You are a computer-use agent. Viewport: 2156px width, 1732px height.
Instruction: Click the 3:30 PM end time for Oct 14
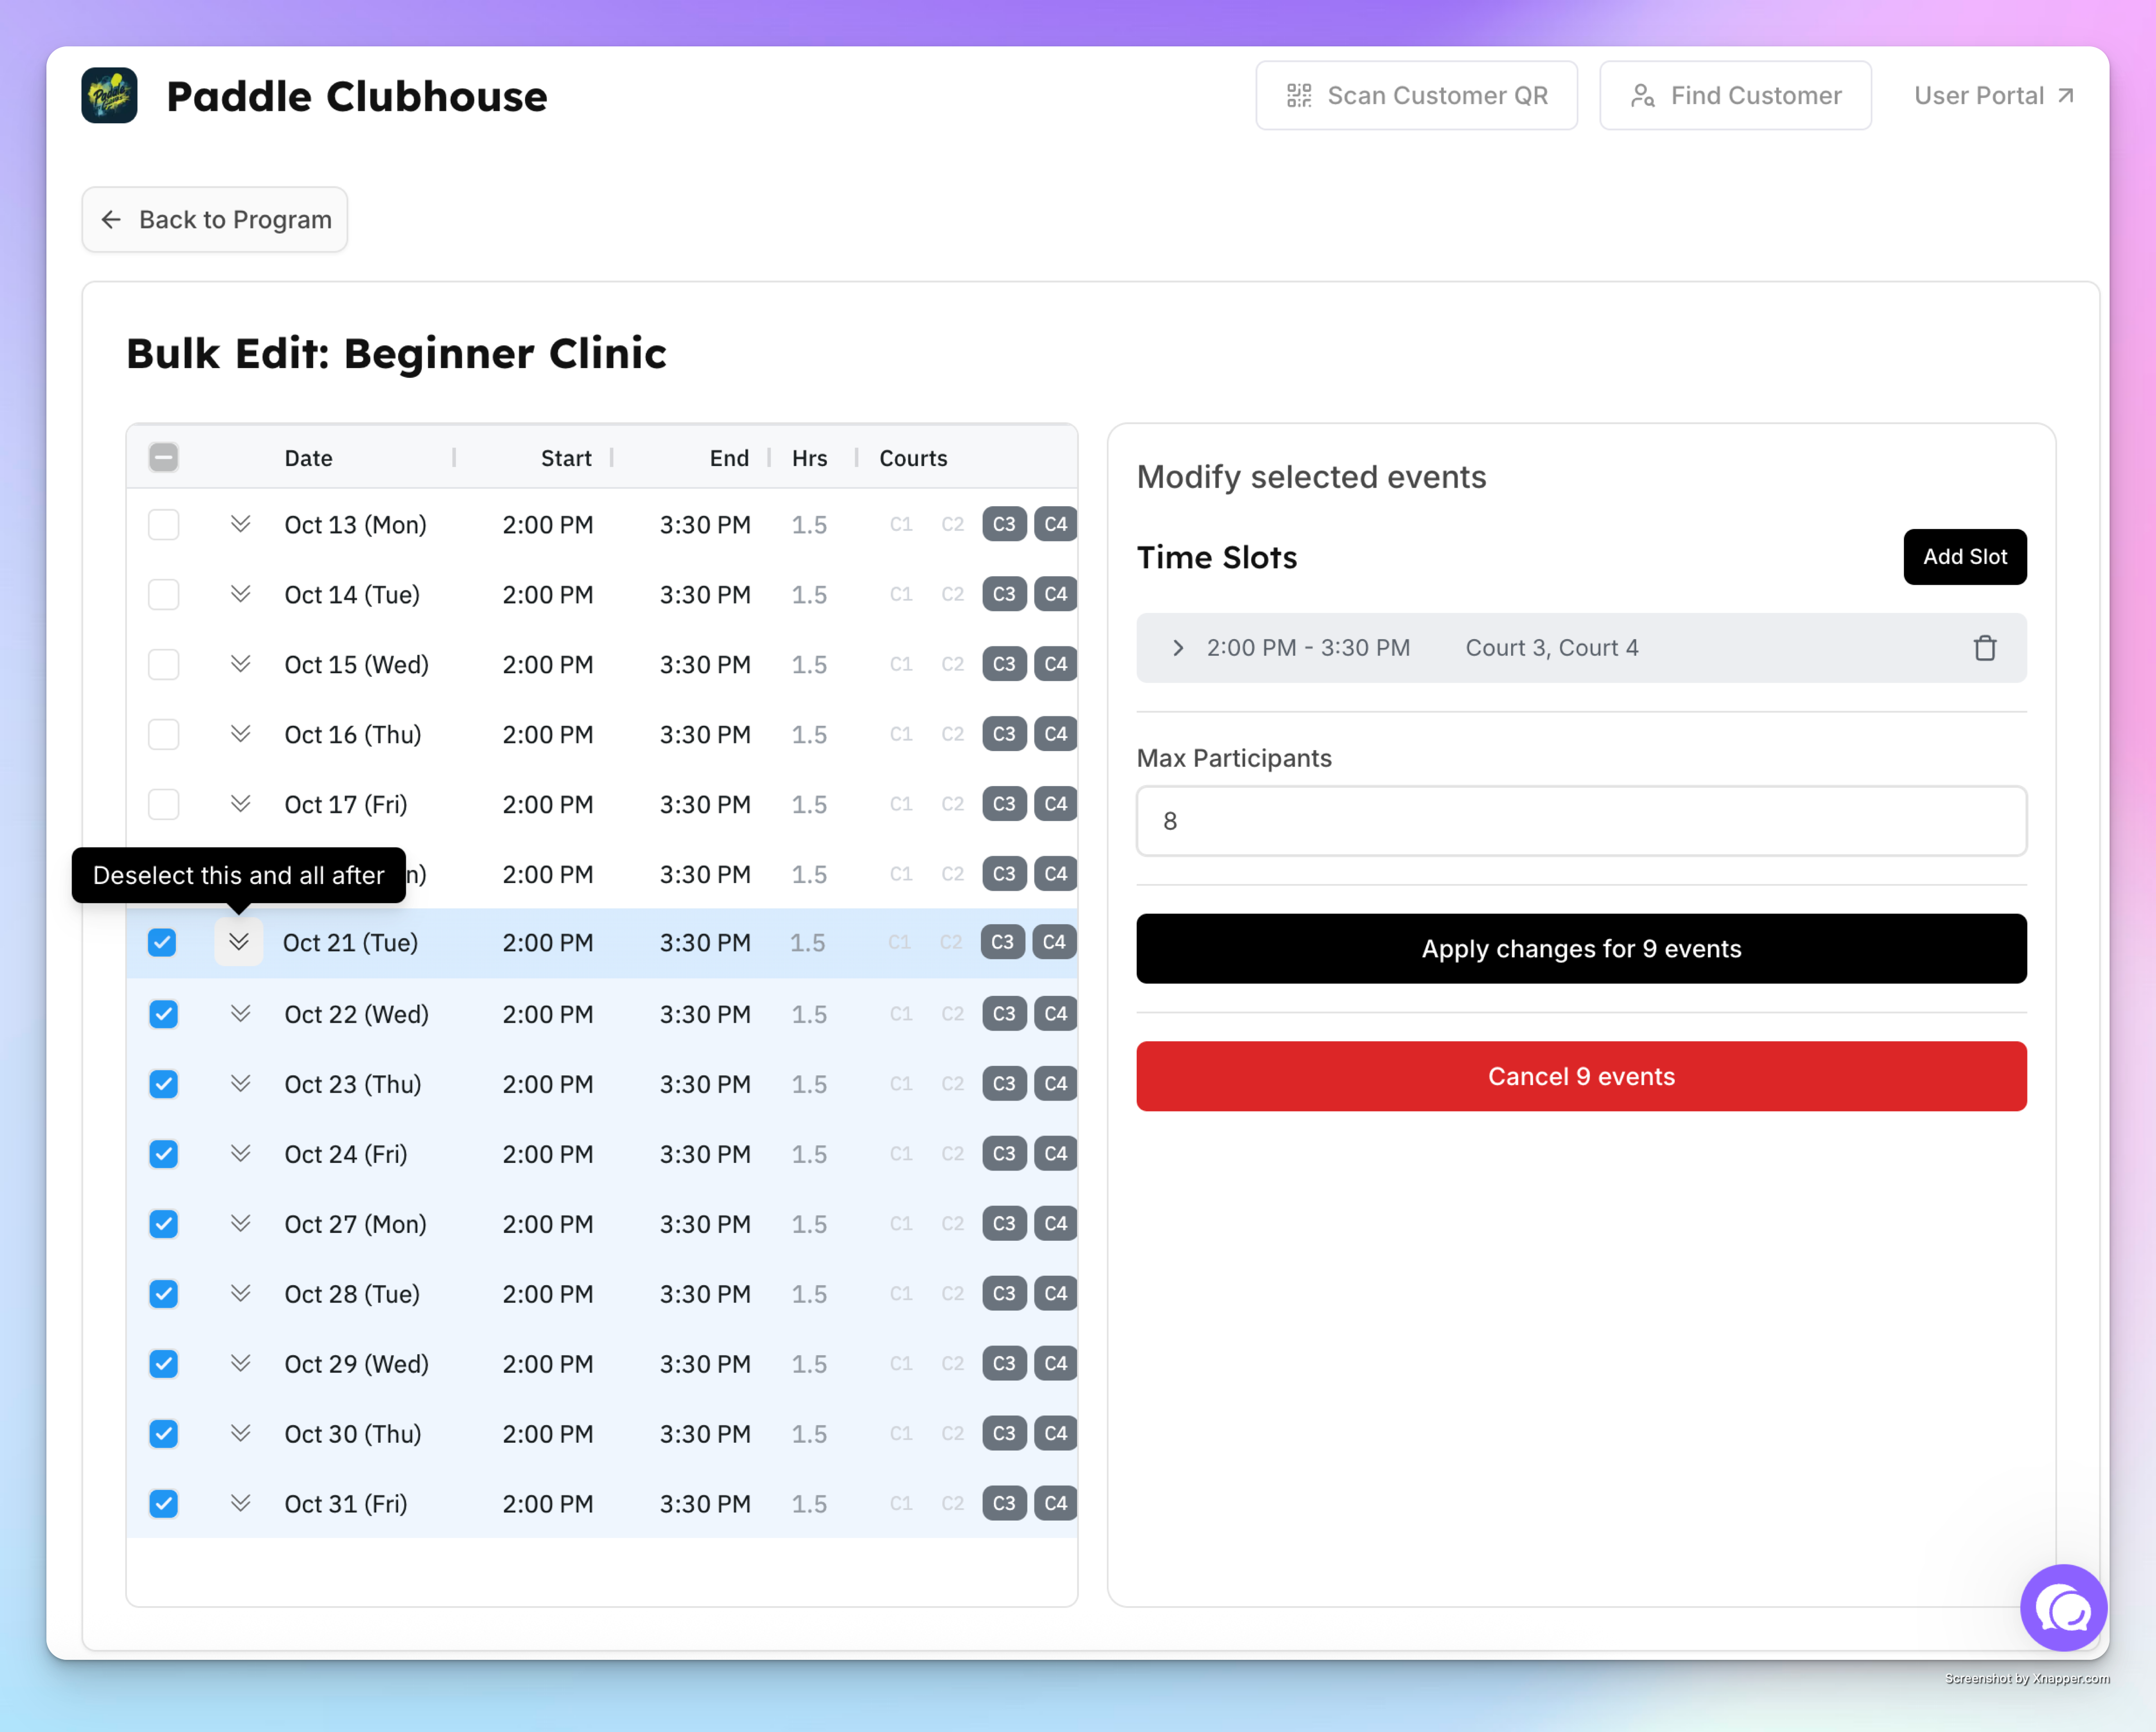pyautogui.click(x=705, y=595)
